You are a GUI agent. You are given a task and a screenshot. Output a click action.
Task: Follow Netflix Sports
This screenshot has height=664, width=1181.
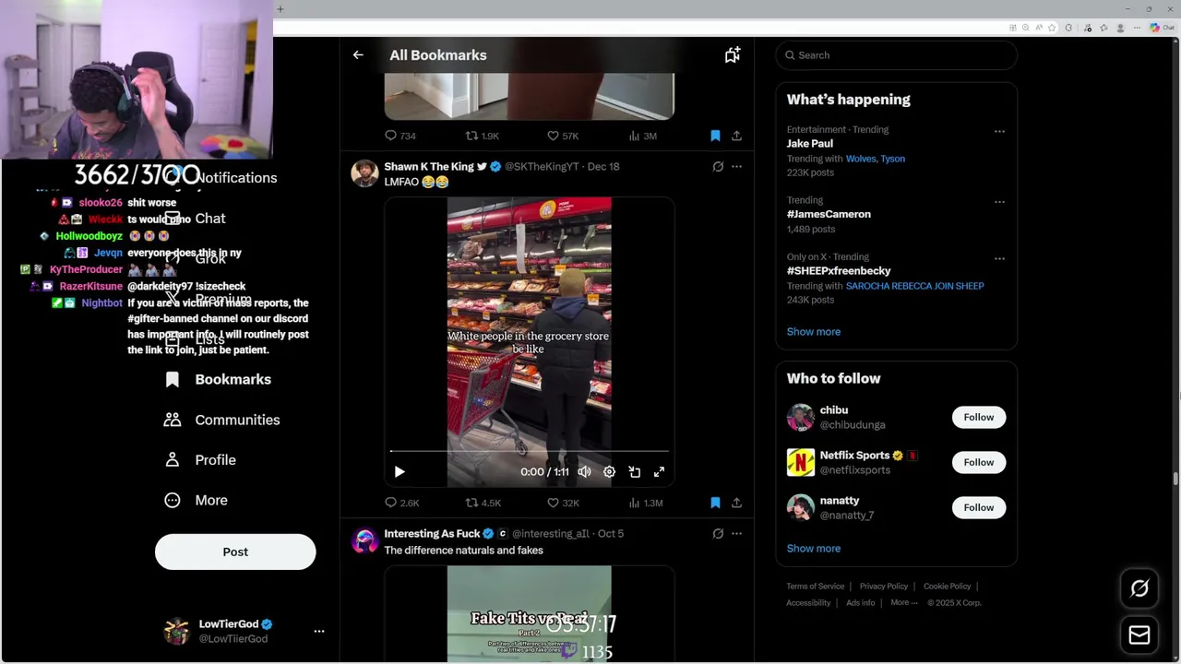coord(979,463)
